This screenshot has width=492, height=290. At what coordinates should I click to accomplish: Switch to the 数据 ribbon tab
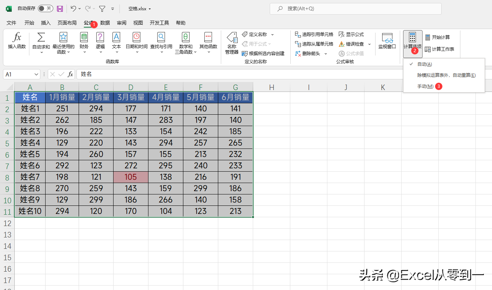[x=105, y=23]
